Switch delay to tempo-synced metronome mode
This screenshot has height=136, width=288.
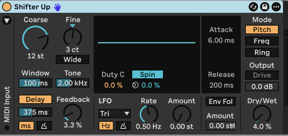pyautogui.click(x=44, y=126)
